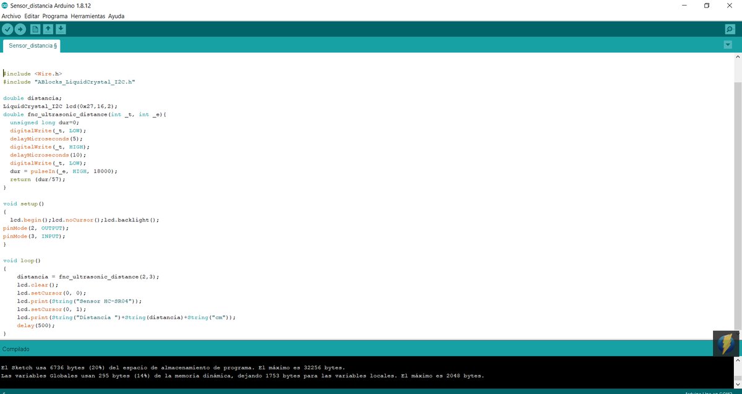Viewport: 742px width, 394px height.
Task: Click the 'double distancia;' declaration line
Action: 32,98
